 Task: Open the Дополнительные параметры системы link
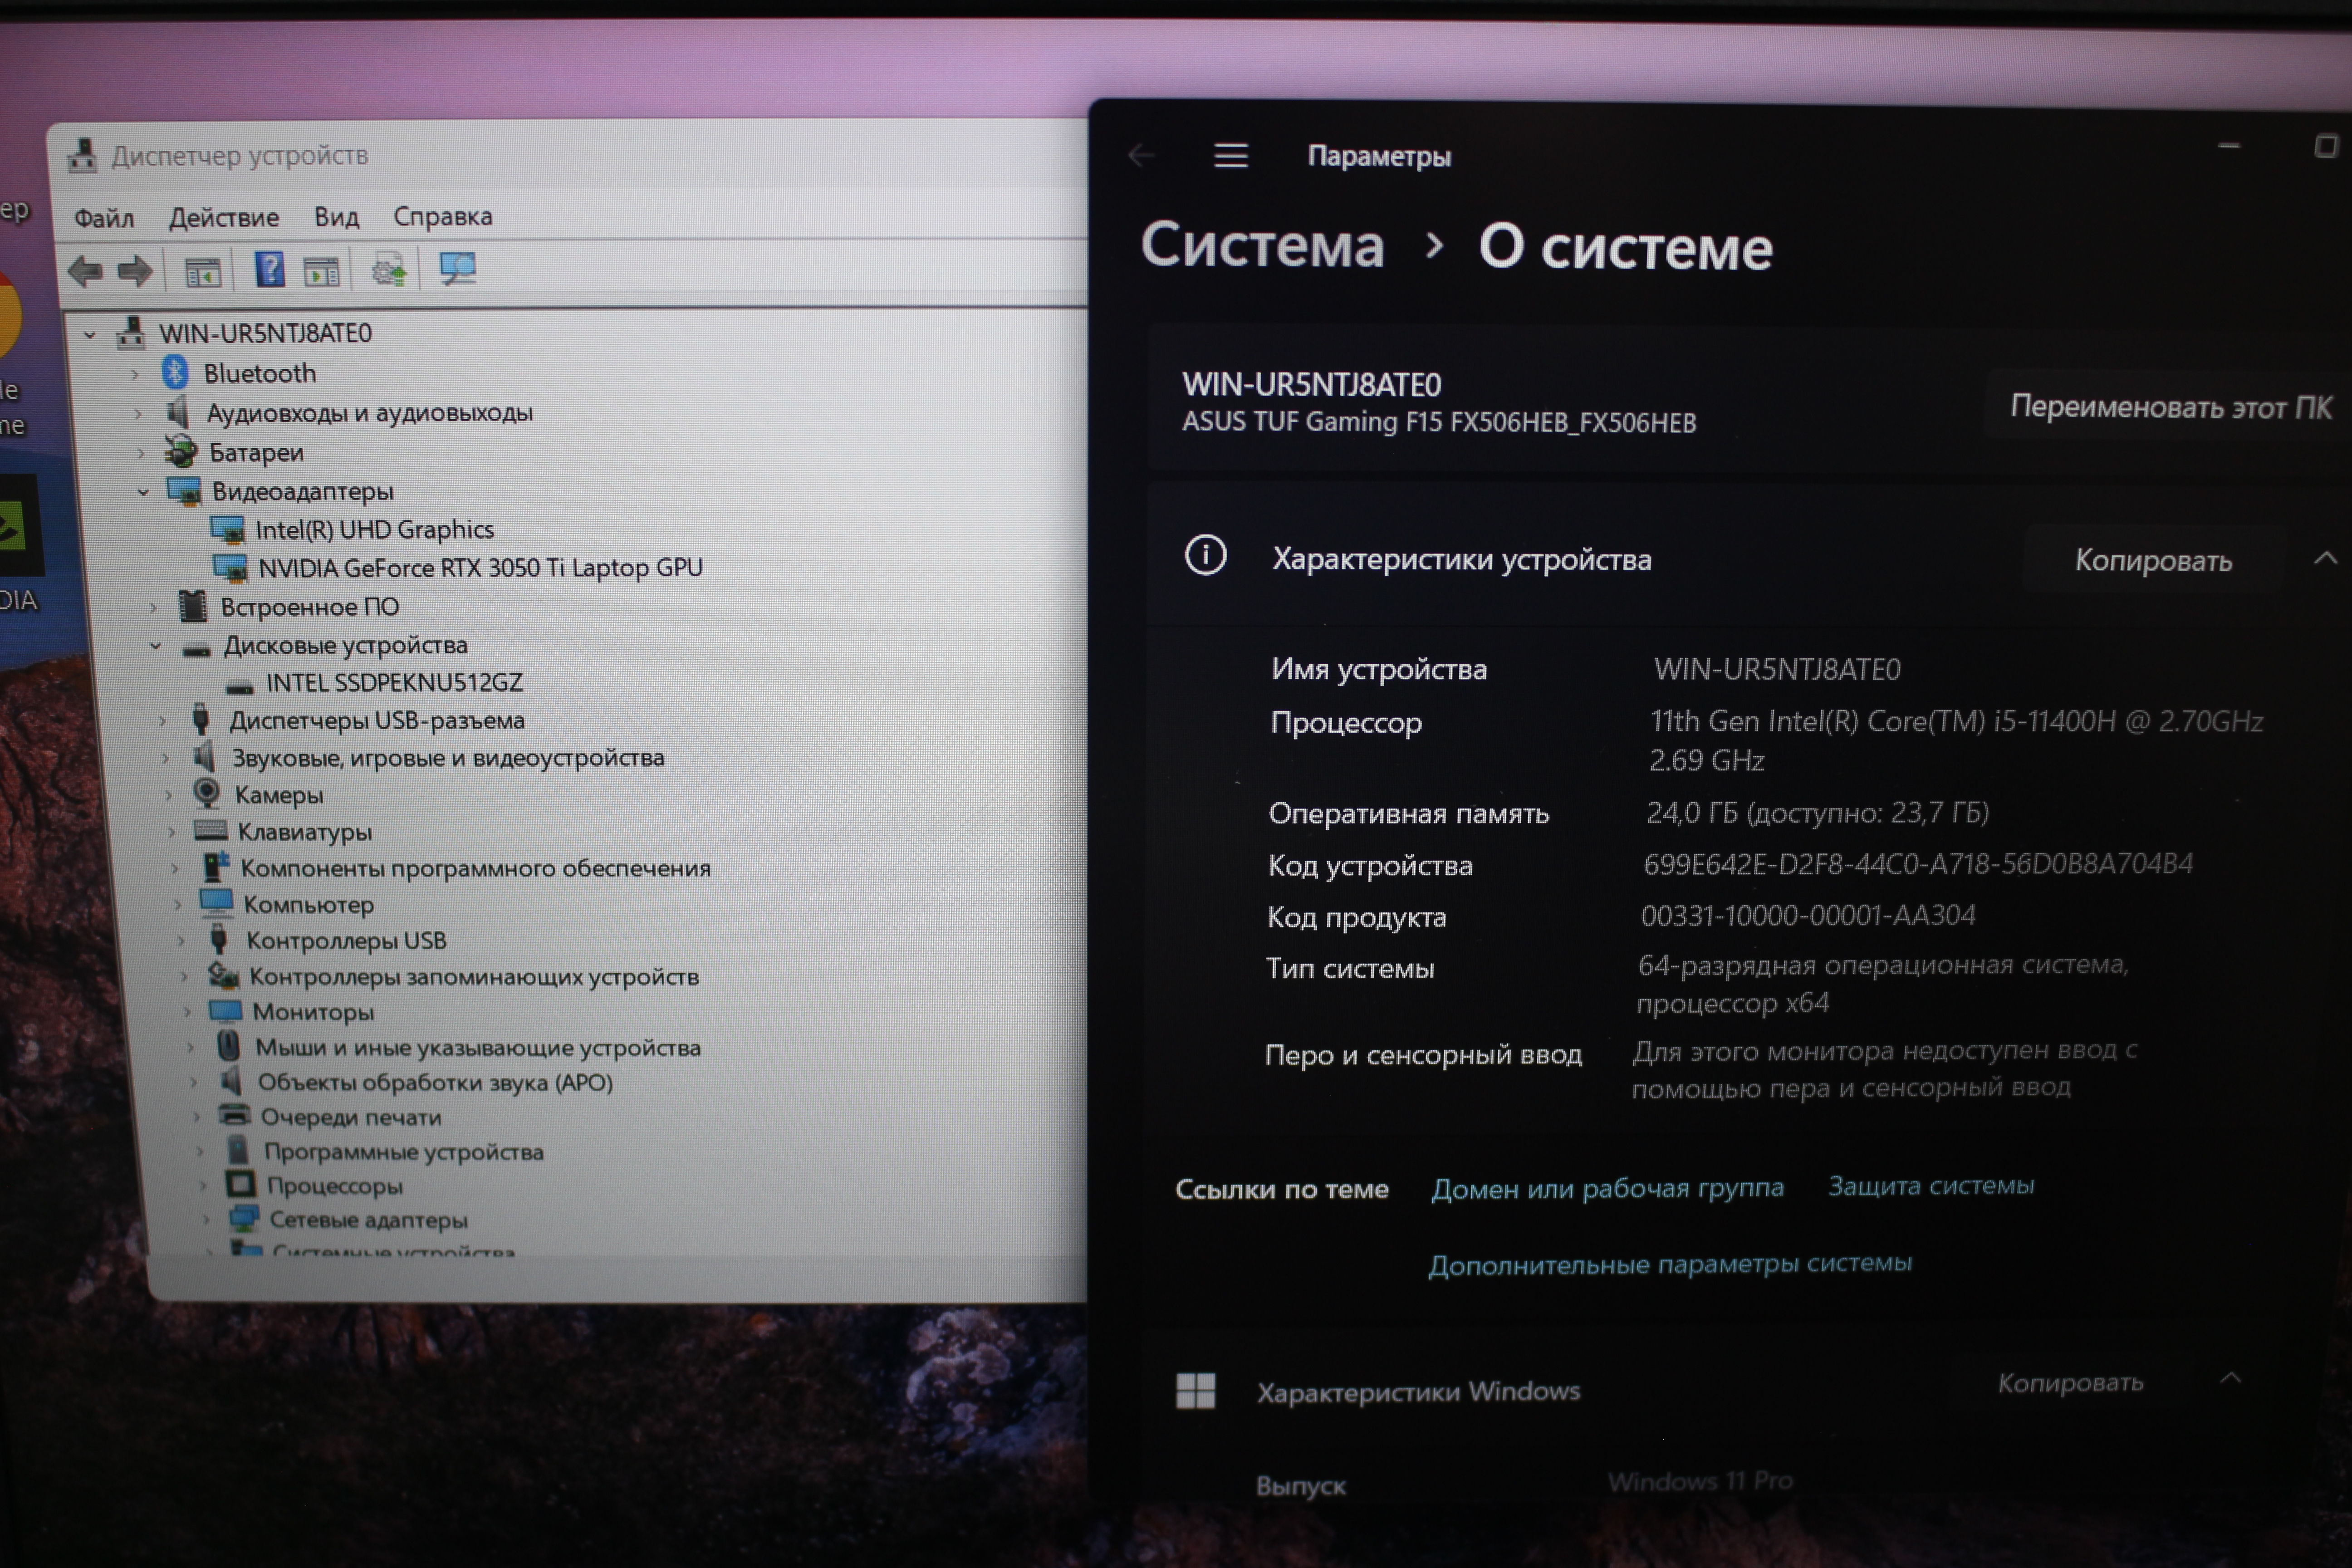click(x=1669, y=1264)
